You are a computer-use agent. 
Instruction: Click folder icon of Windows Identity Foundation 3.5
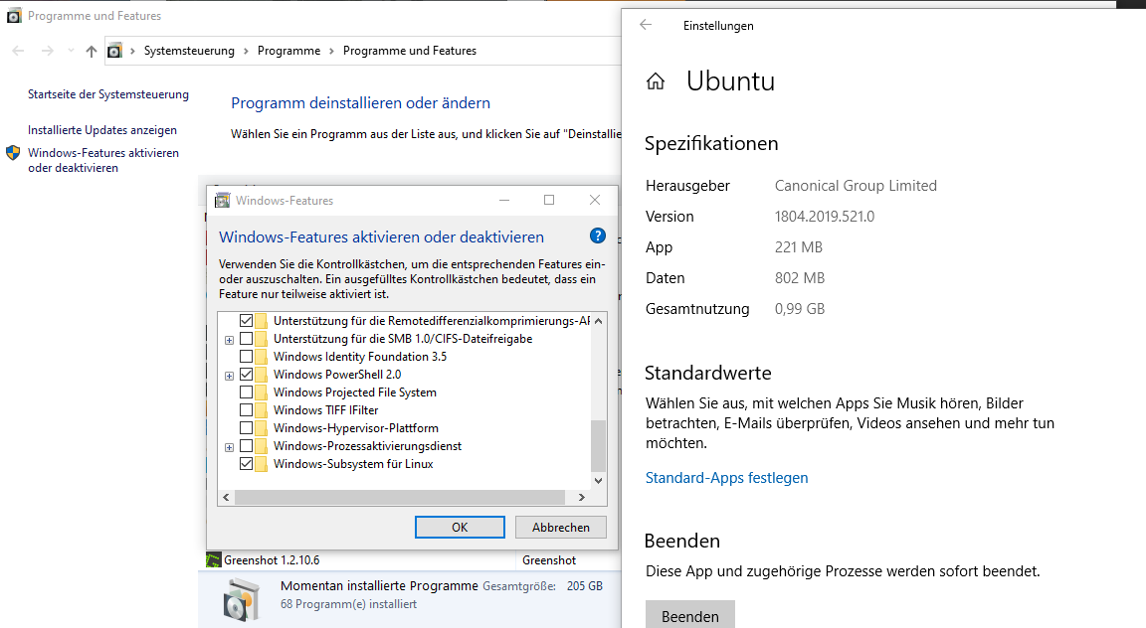click(261, 357)
